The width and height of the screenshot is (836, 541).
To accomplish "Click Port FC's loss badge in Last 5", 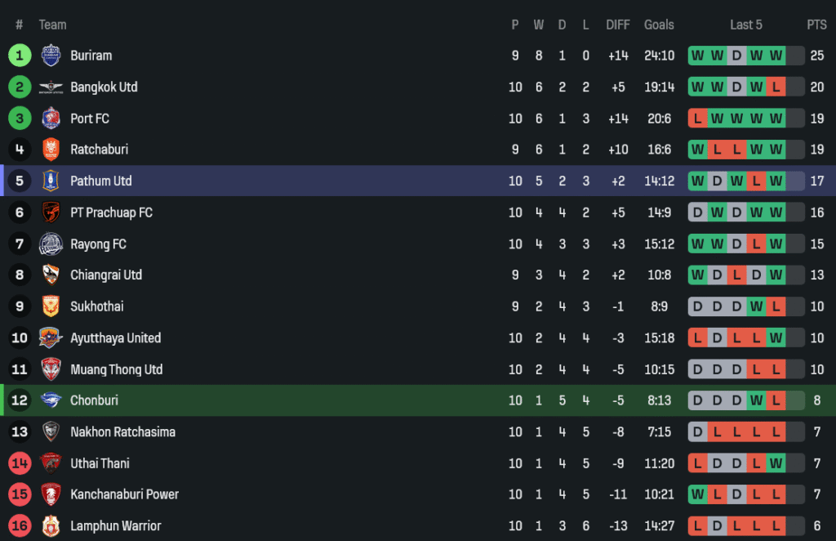I will 697,118.
